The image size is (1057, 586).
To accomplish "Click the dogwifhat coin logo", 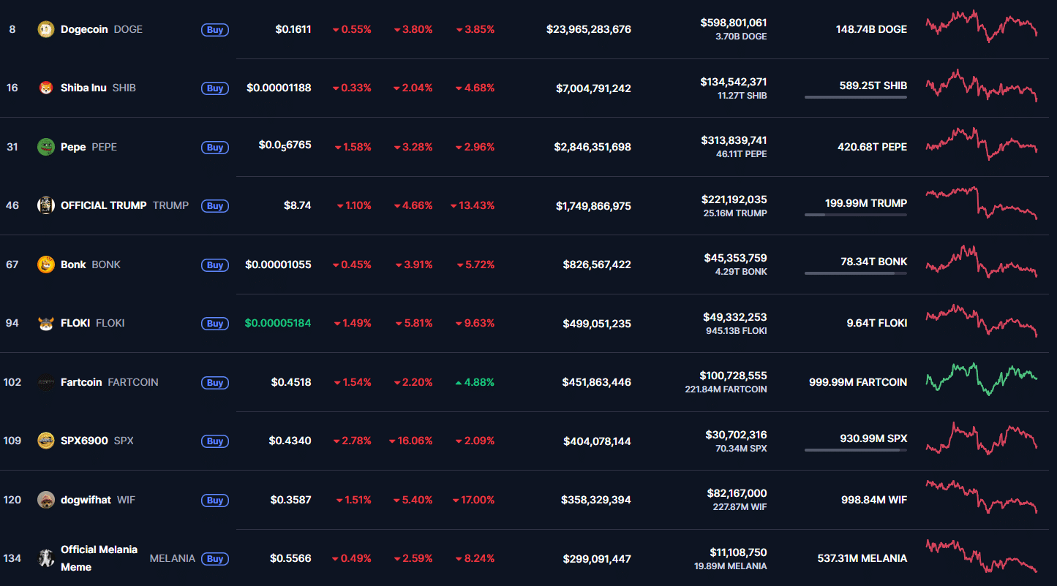I will click(46, 500).
